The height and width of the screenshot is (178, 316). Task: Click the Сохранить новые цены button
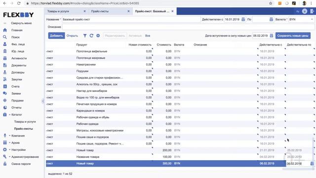point(293,36)
